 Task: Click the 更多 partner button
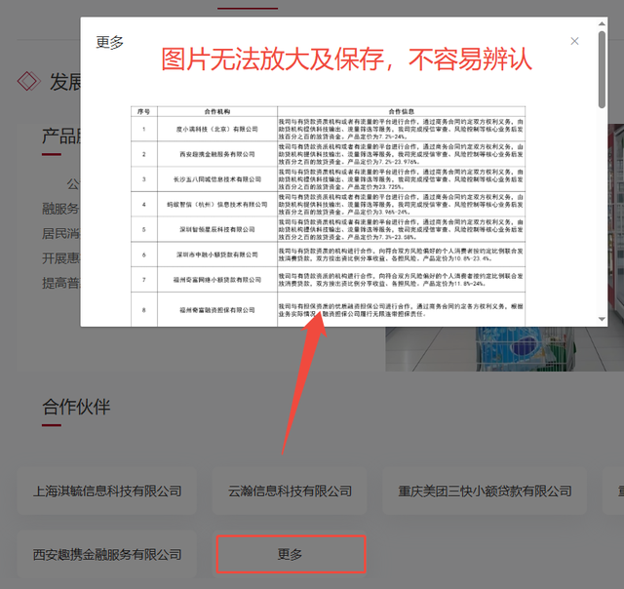tap(291, 554)
